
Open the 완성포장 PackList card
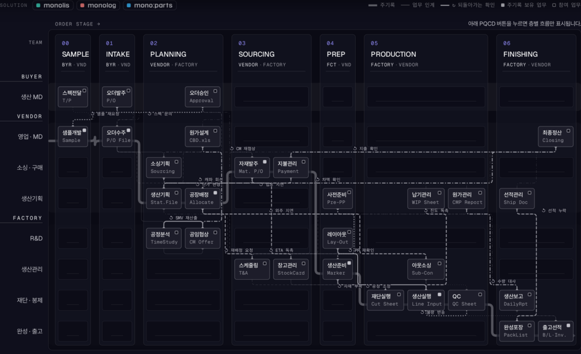coord(517,331)
